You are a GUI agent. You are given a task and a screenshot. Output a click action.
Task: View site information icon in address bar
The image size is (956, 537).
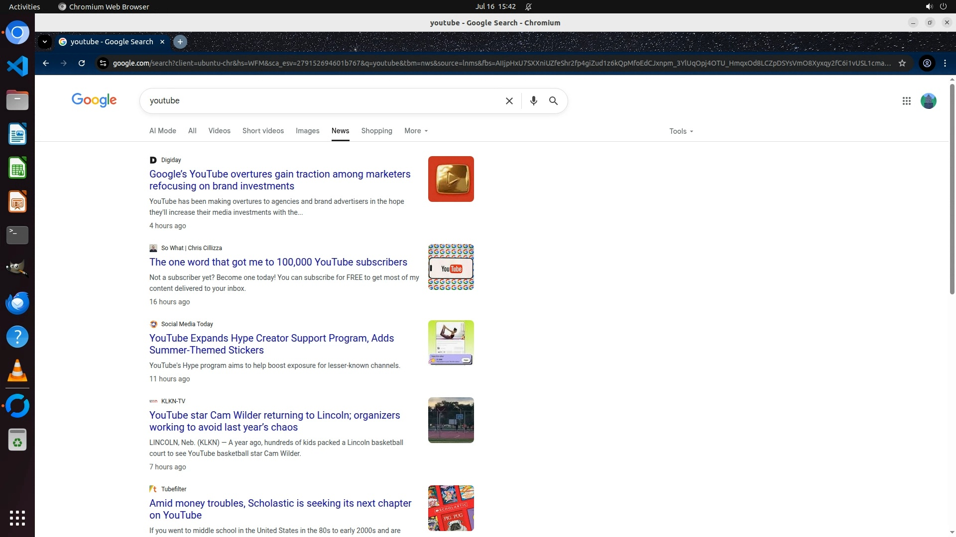coord(103,63)
